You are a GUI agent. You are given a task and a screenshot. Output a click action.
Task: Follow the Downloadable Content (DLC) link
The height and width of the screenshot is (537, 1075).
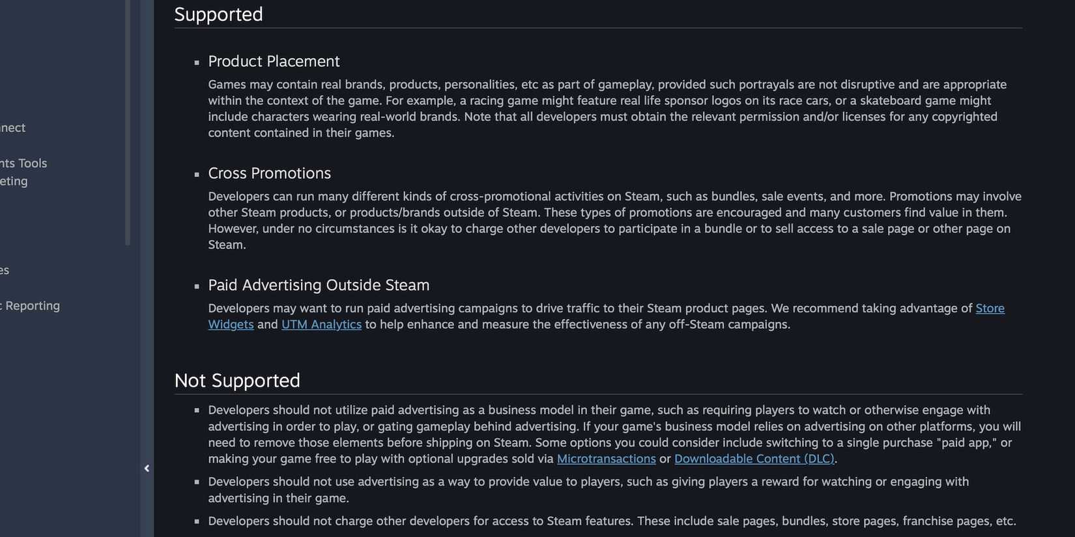754,458
